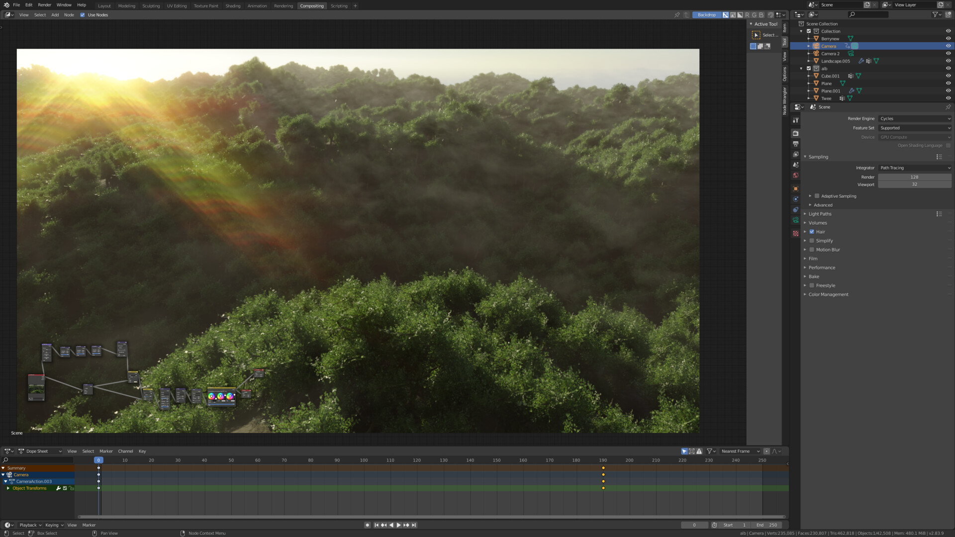Disable the alb collection checkbox
The width and height of the screenshot is (955, 537).
[x=809, y=68]
